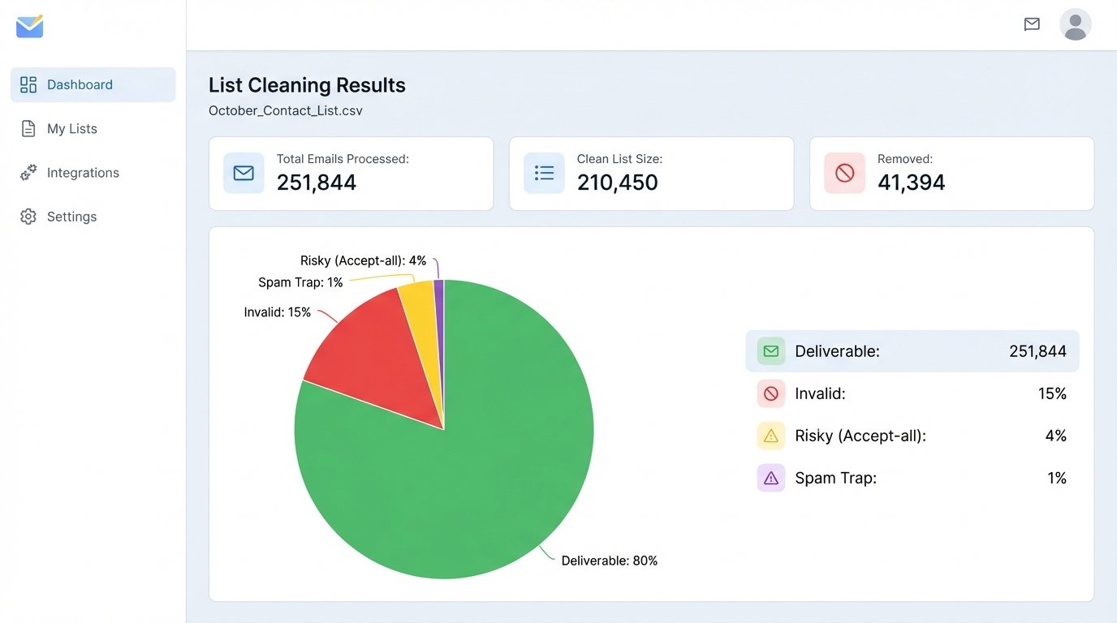Open Settings via the gear icon
1117x623 pixels.
tap(71, 216)
